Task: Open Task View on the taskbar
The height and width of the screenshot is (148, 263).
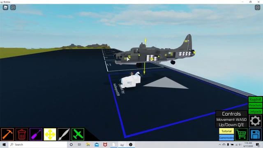Action: pos(79,144)
